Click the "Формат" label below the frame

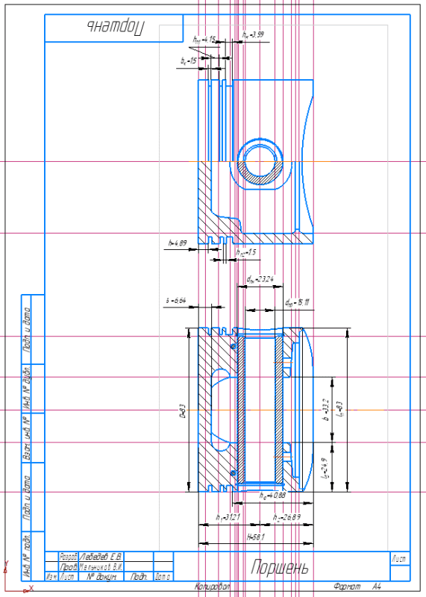[x=346, y=587]
